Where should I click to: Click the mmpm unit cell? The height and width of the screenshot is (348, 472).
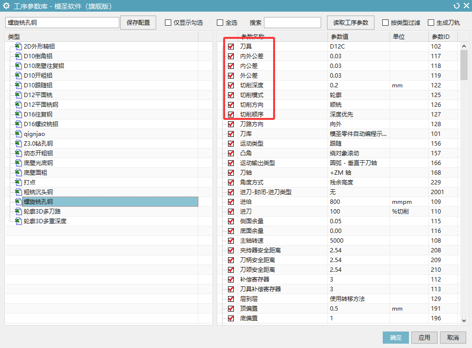tap(409, 201)
